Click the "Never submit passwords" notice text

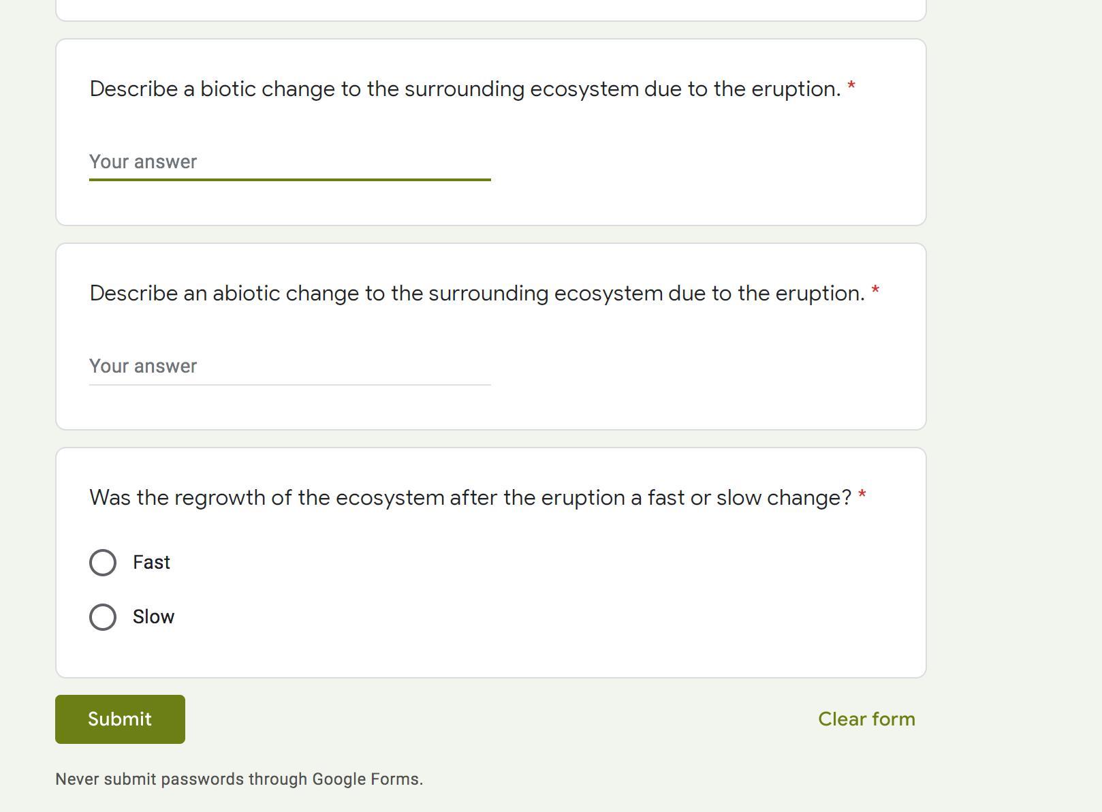pos(239,779)
